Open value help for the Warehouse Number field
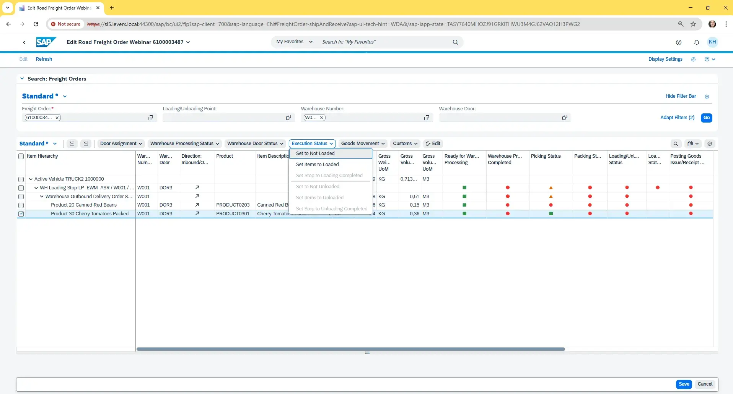This screenshot has height=394, width=733. pyautogui.click(x=427, y=118)
